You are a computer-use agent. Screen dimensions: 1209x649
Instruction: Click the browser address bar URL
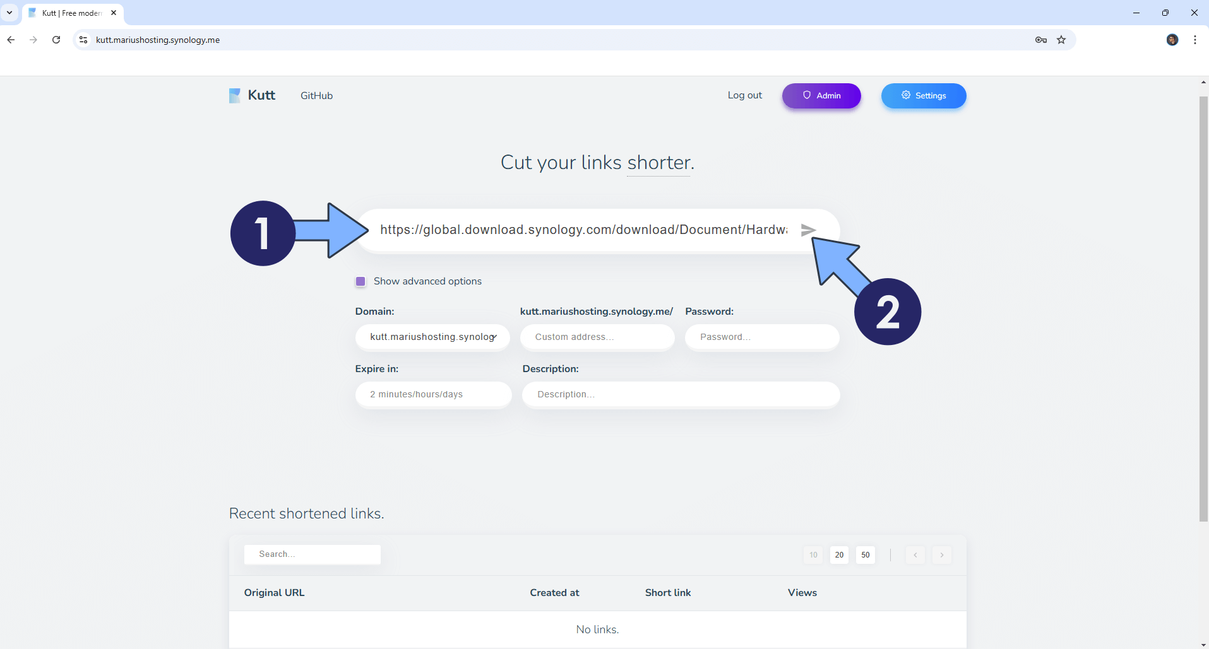158,40
